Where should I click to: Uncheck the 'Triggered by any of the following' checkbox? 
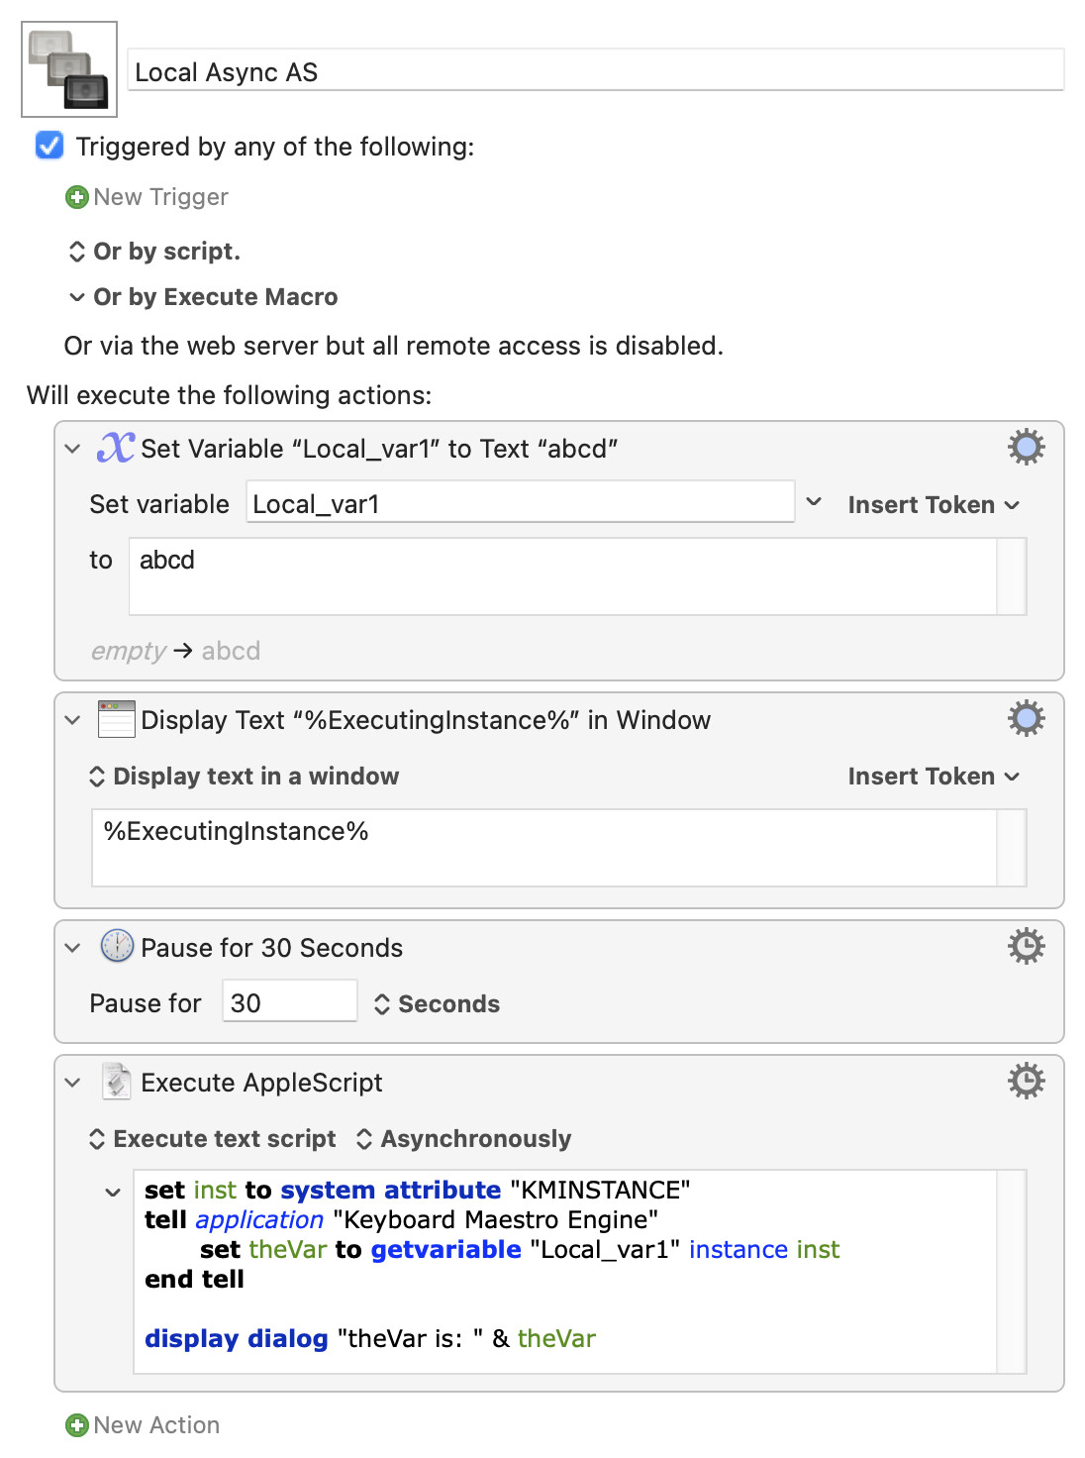[49, 147]
